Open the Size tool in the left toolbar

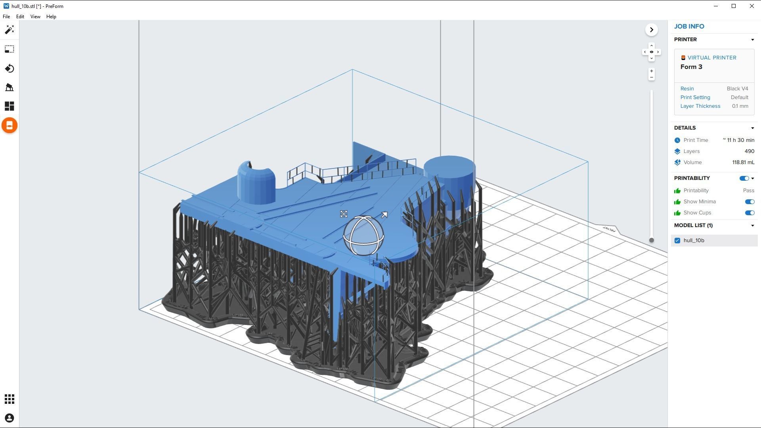10,49
